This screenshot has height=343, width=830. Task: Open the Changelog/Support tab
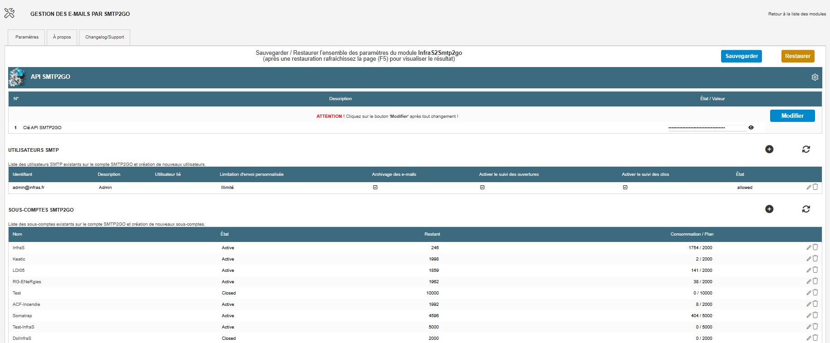pos(104,37)
